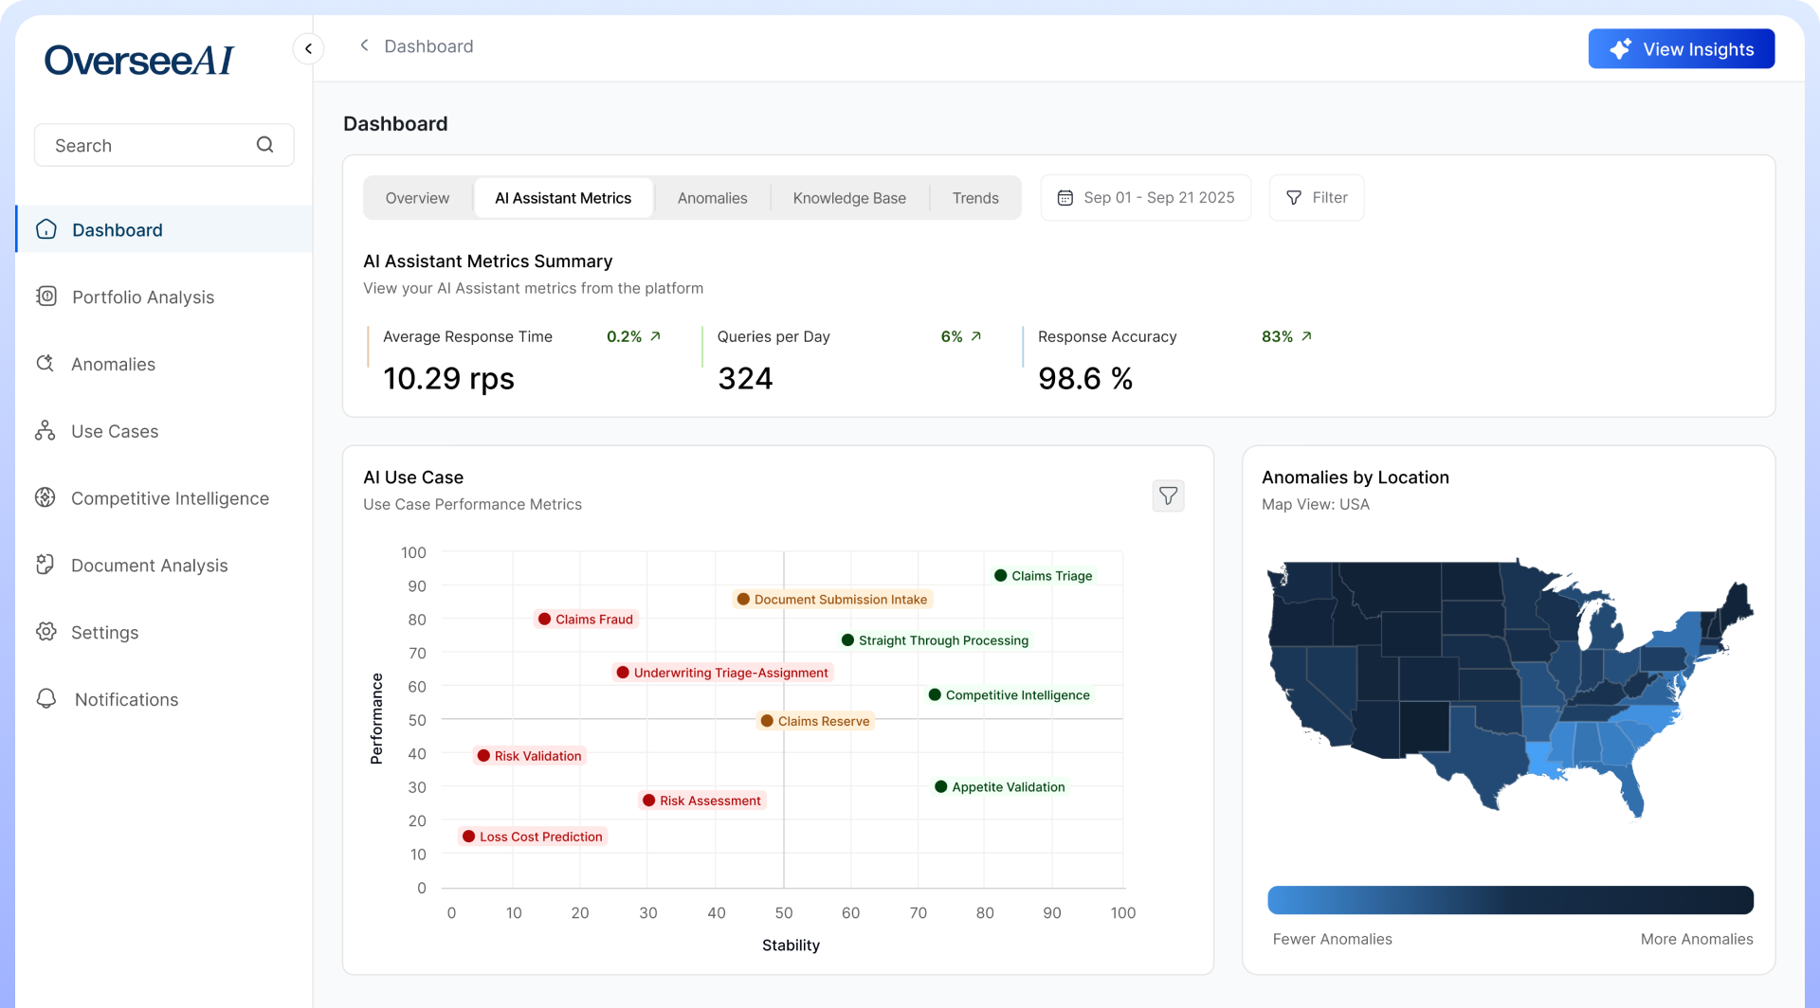Open the Sep 01 - Sep 21 2025 date picker
This screenshot has height=1008, width=1820.
(1145, 198)
